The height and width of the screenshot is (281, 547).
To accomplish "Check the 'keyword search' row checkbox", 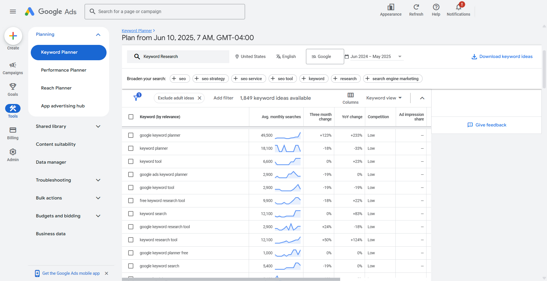I will [x=131, y=214].
